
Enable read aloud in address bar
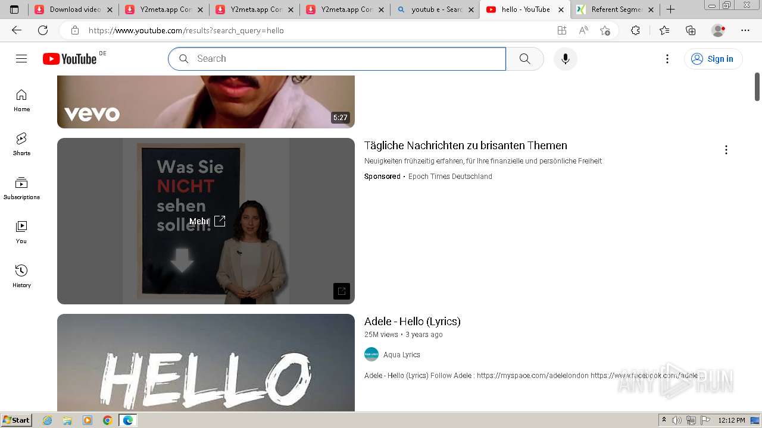[x=583, y=30]
